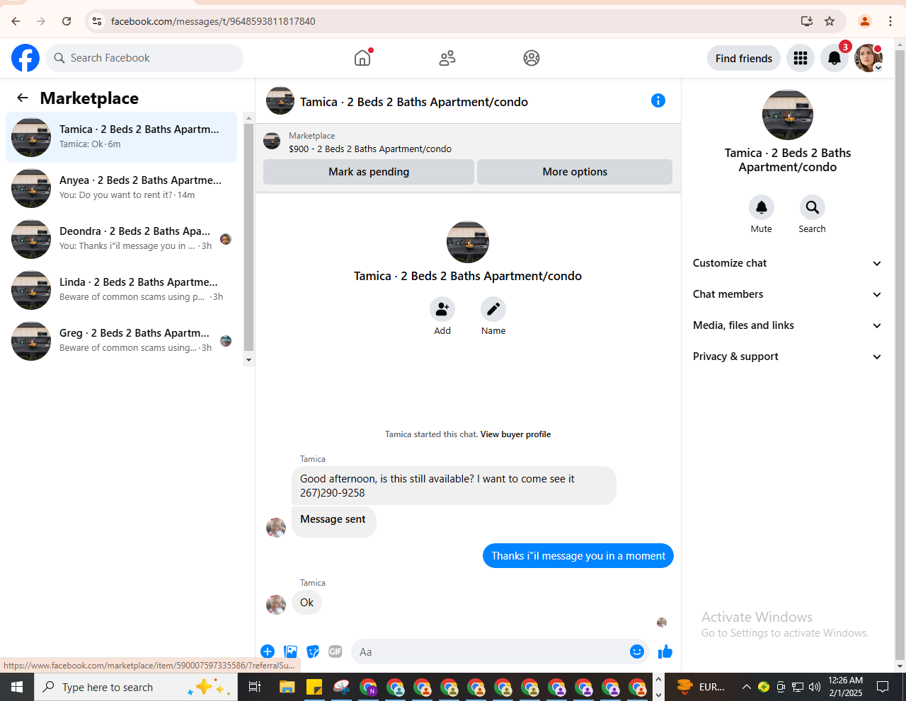Open Task View on the taskbar
This screenshot has width=906, height=701.
[255, 687]
